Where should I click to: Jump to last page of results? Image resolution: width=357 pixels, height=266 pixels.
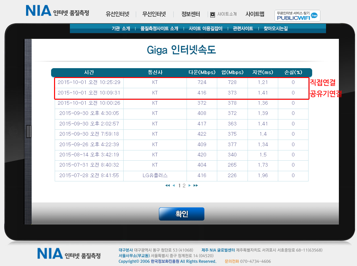[195, 186]
